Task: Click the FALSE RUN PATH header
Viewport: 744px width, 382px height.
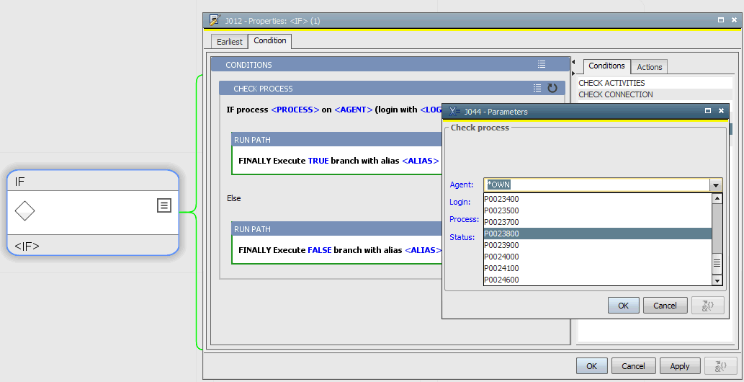Action: click(337, 229)
